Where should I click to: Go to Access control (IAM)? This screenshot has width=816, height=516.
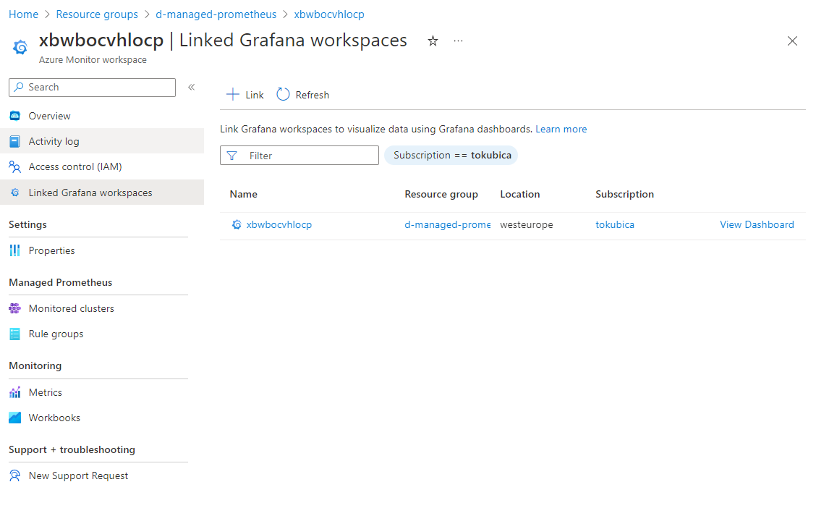pyautogui.click(x=75, y=166)
